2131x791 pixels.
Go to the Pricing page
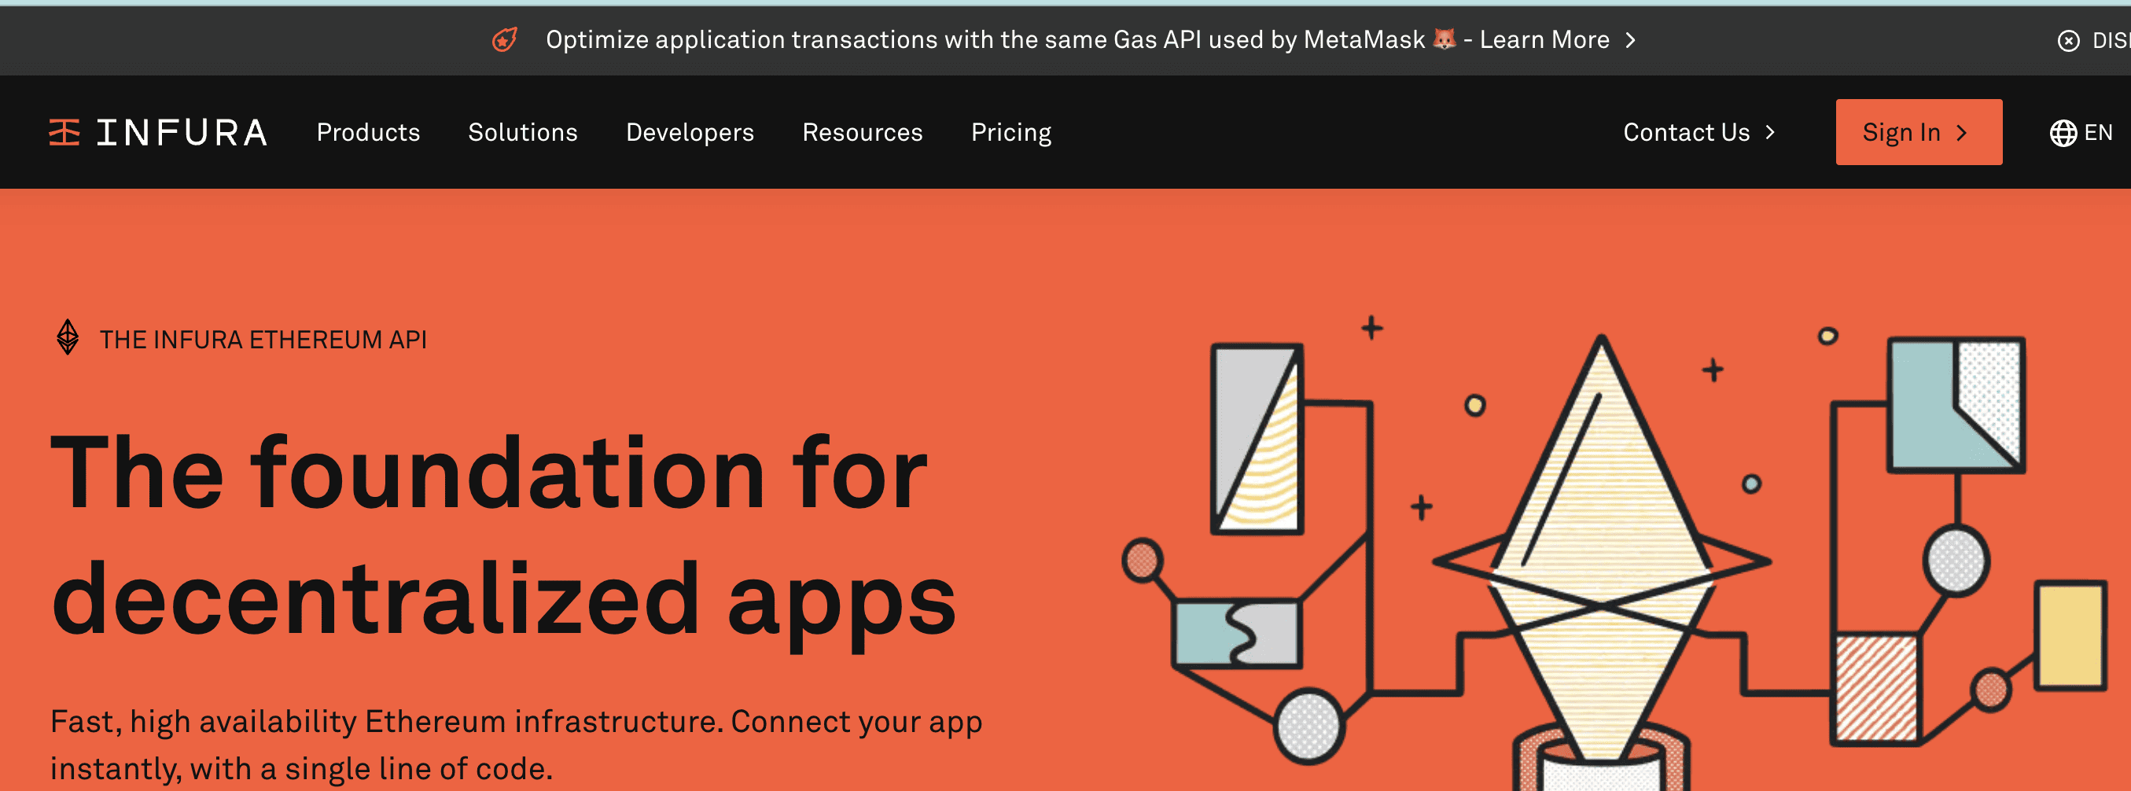tap(1011, 132)
